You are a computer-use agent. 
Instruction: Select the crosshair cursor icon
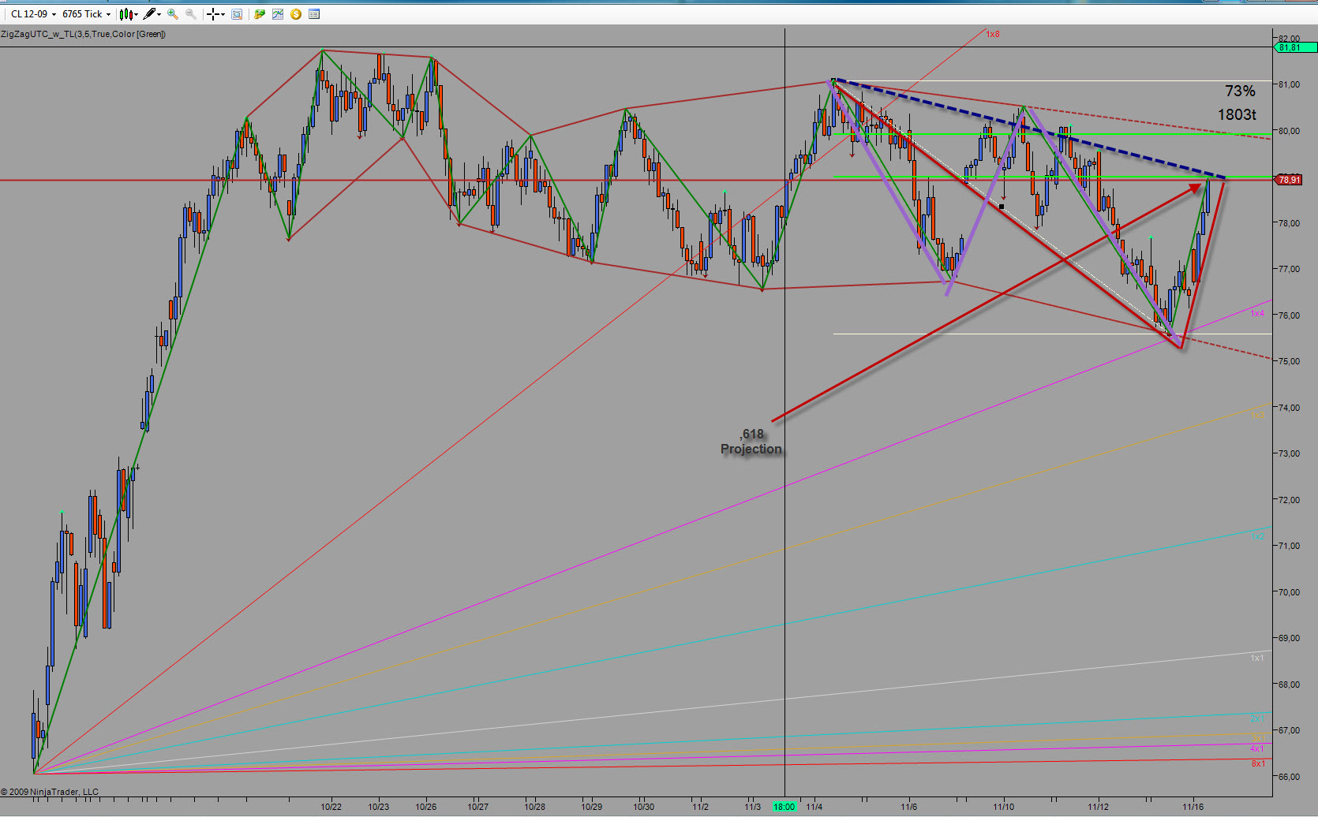(212, 14)
